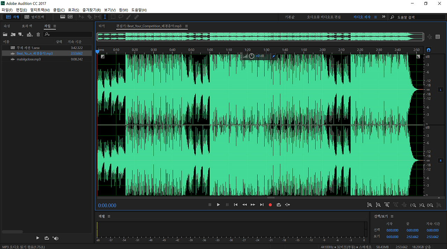Open the 파일 panel options menu

coord(55,26)
